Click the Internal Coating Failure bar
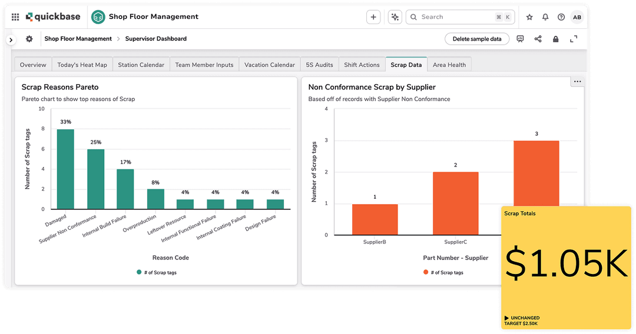The width and height of the screenshot is (636, 334). click(x=245, y=205)
